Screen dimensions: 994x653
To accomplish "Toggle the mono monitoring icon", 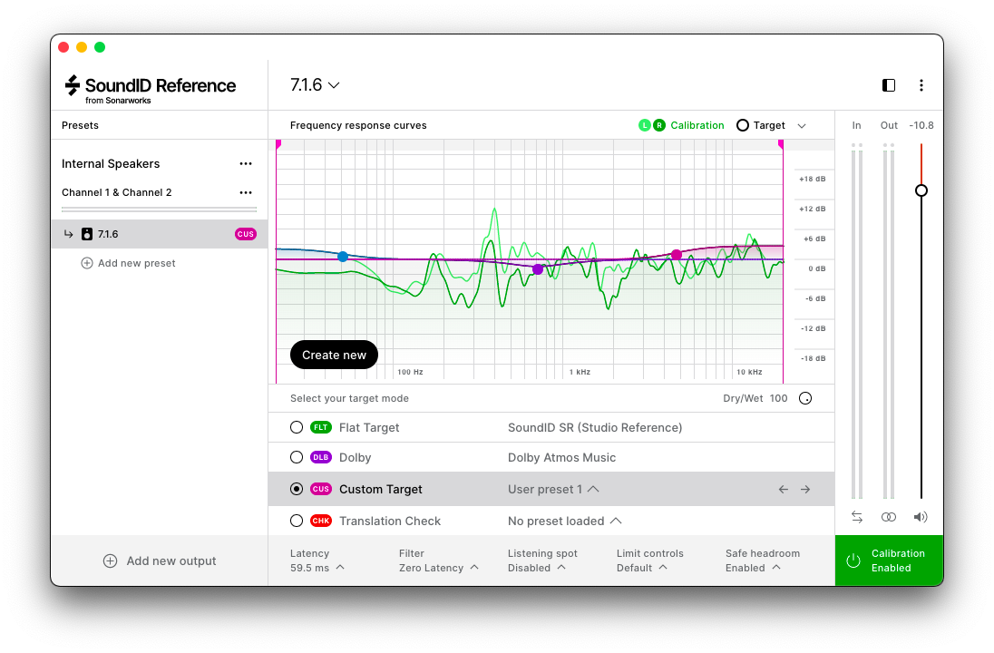I will [x=889, y=517].
